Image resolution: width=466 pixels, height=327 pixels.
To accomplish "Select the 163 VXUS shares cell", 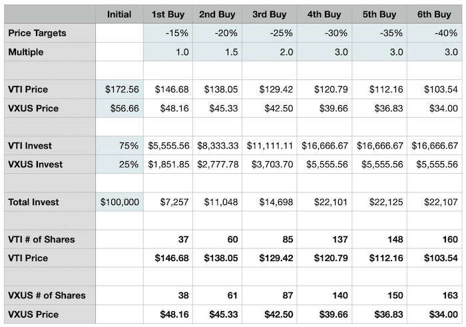I will click(434, 296).
